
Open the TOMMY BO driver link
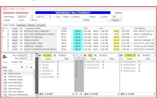point(130,55)
